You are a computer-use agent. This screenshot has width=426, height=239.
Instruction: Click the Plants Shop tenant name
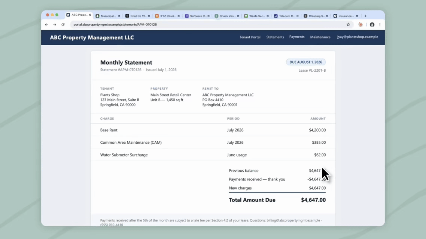[x=110, y=95]
